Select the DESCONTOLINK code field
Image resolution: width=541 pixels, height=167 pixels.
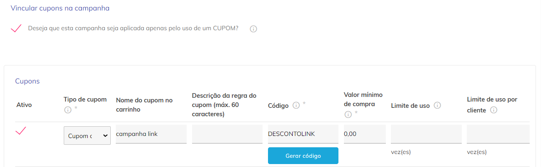303,134
